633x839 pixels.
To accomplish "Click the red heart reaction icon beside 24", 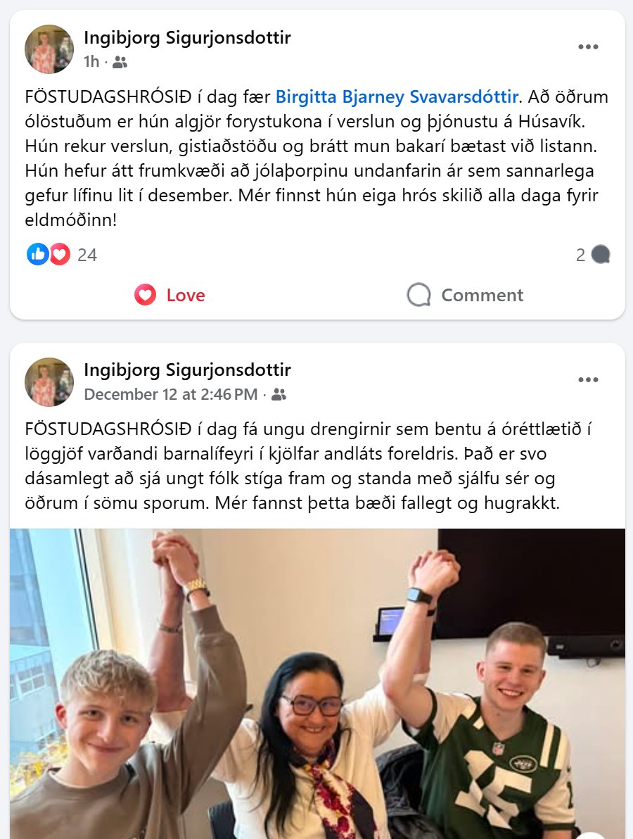I will [60, 254].
